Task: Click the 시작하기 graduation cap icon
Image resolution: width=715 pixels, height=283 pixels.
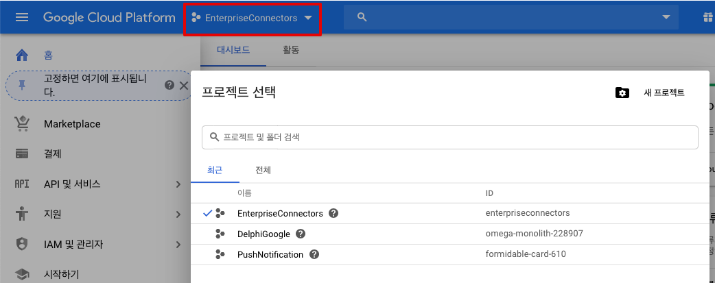Action: point(22,274)
